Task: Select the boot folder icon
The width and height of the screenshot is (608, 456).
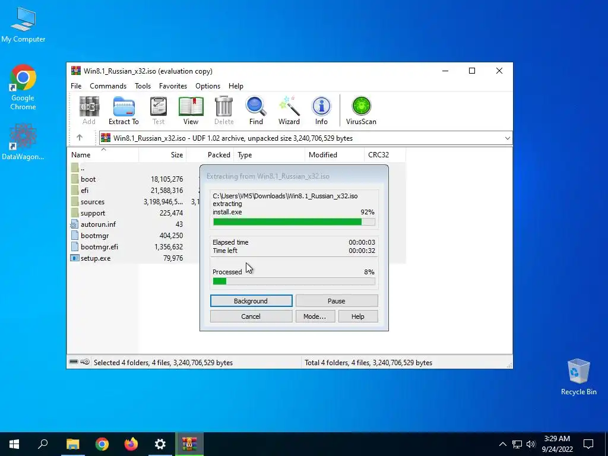Action: pos(75,179)
